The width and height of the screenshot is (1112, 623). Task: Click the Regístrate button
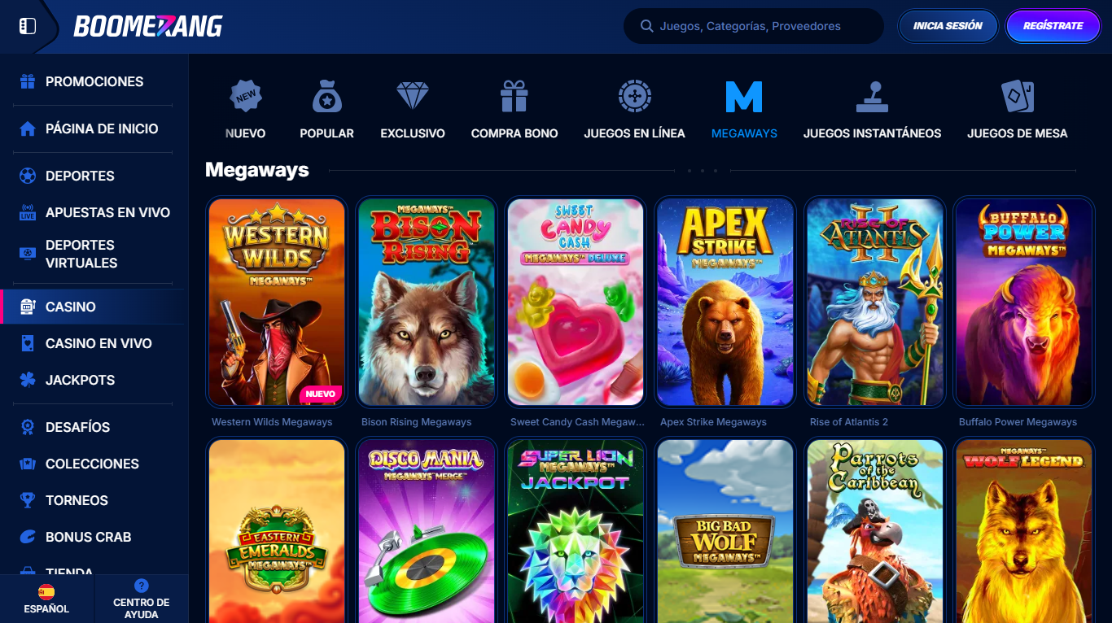(x=1053, y=26)
